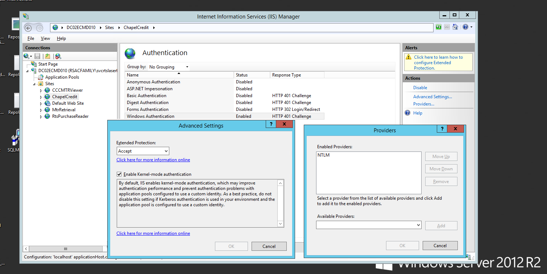547x274 pixels.
Task: Expand the RtsPurchaseReader site node
Action: 41,116
